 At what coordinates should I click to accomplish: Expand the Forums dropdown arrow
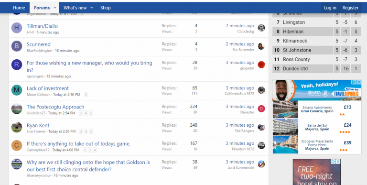point(55,8)
